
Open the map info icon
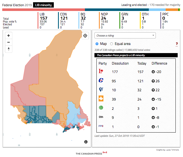(x=86, y=142)
